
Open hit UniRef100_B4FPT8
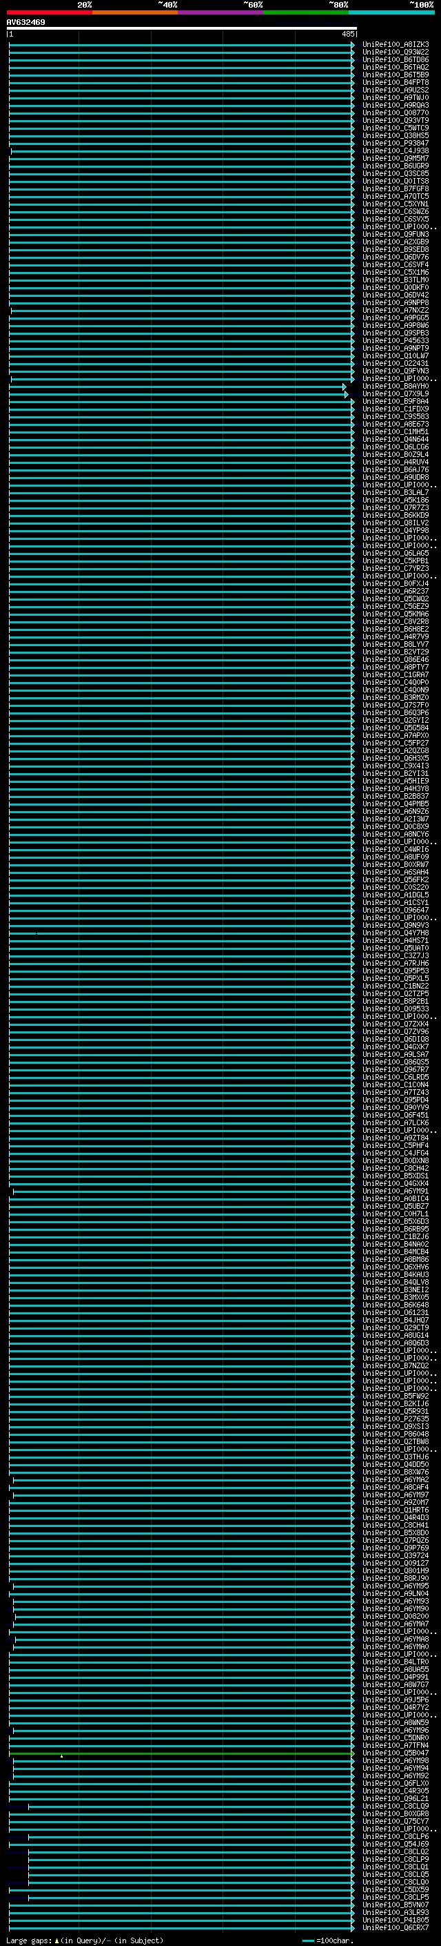tap(396, 82)
